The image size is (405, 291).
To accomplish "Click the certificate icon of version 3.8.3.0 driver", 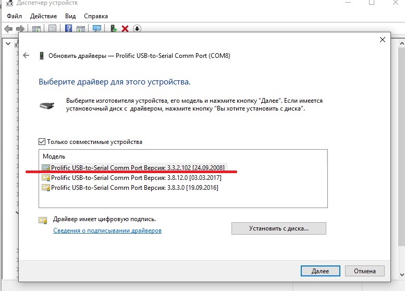I will coord(46,188).
